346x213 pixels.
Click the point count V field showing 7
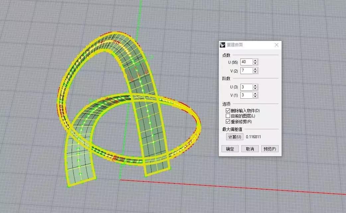tap(246, 70)
